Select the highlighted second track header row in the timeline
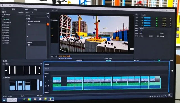 tap(106, 69)
